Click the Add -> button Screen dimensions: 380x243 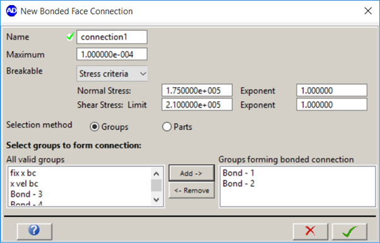(191, 173)
